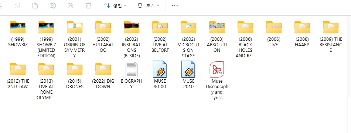Select the BIOGRAPHY text document icon
The image size is (351, 133).
(x=132, y=69)
